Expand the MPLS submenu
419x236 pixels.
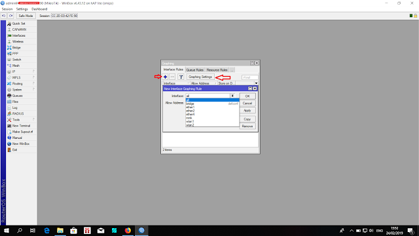point(22,77)
